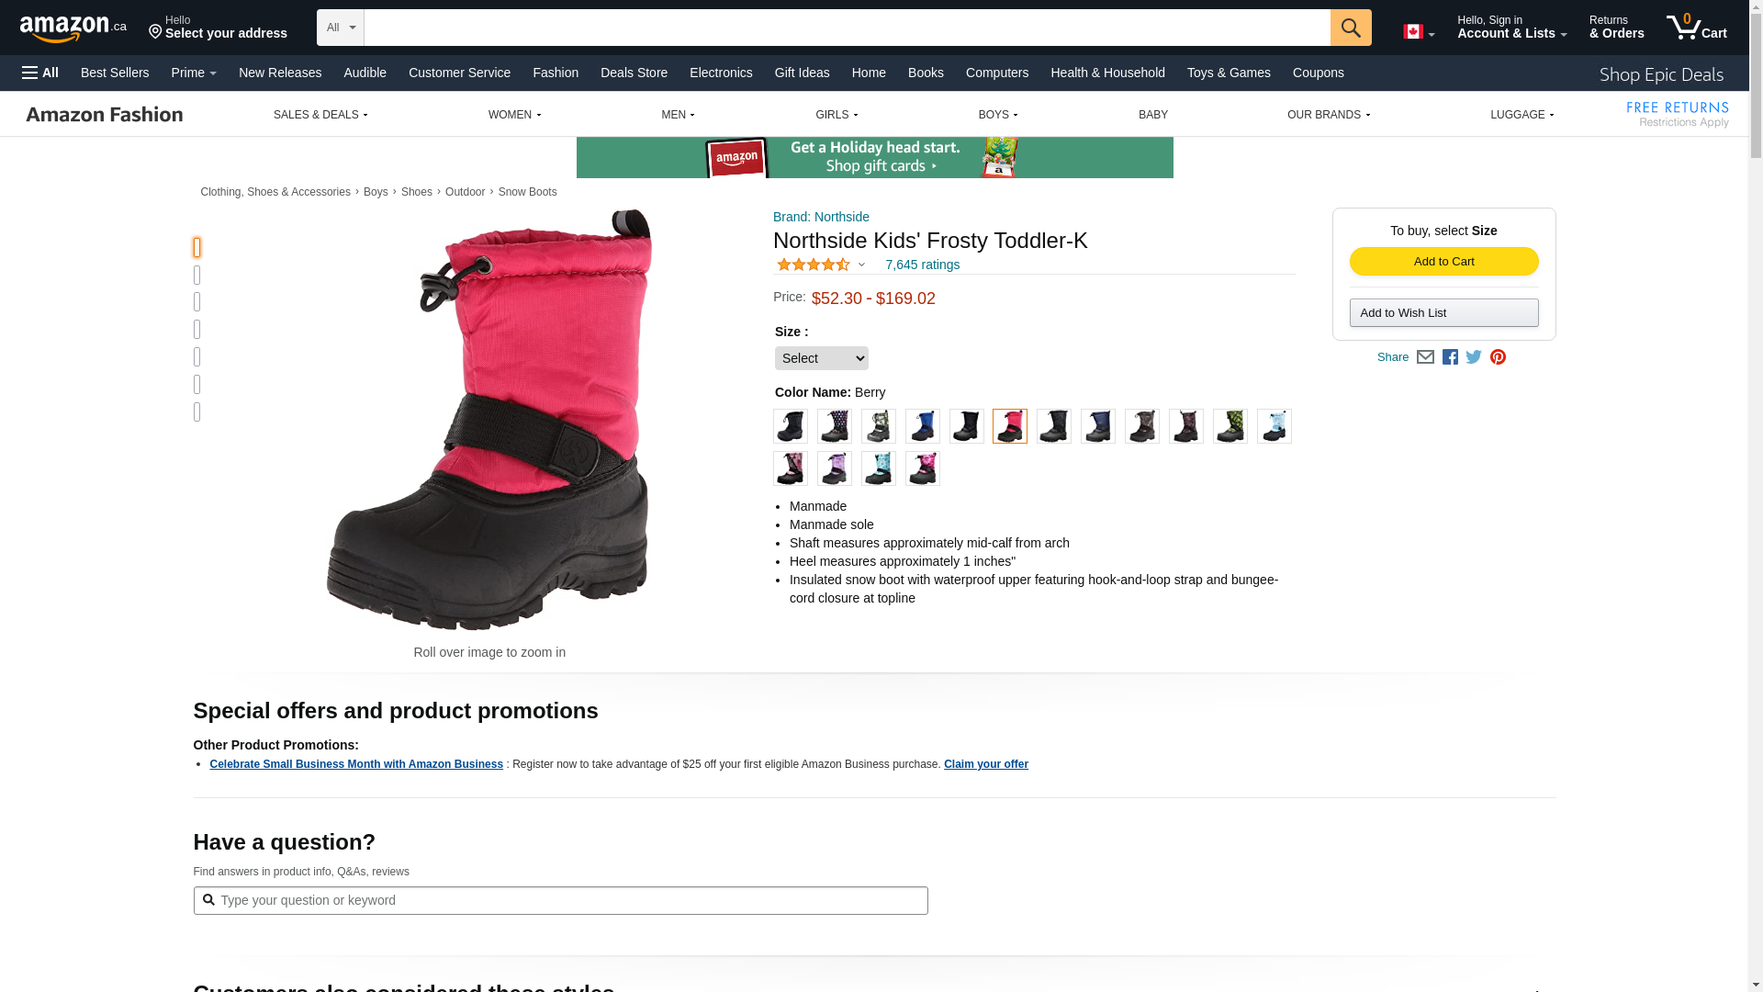Share product on Facebook icon

(x=1450, y=357)
